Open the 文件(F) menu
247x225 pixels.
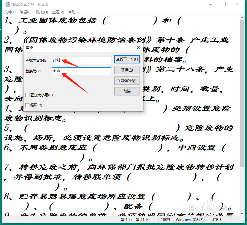click(10, 12)
